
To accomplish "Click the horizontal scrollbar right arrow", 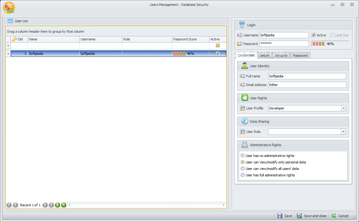I will (x=224, y=205).
